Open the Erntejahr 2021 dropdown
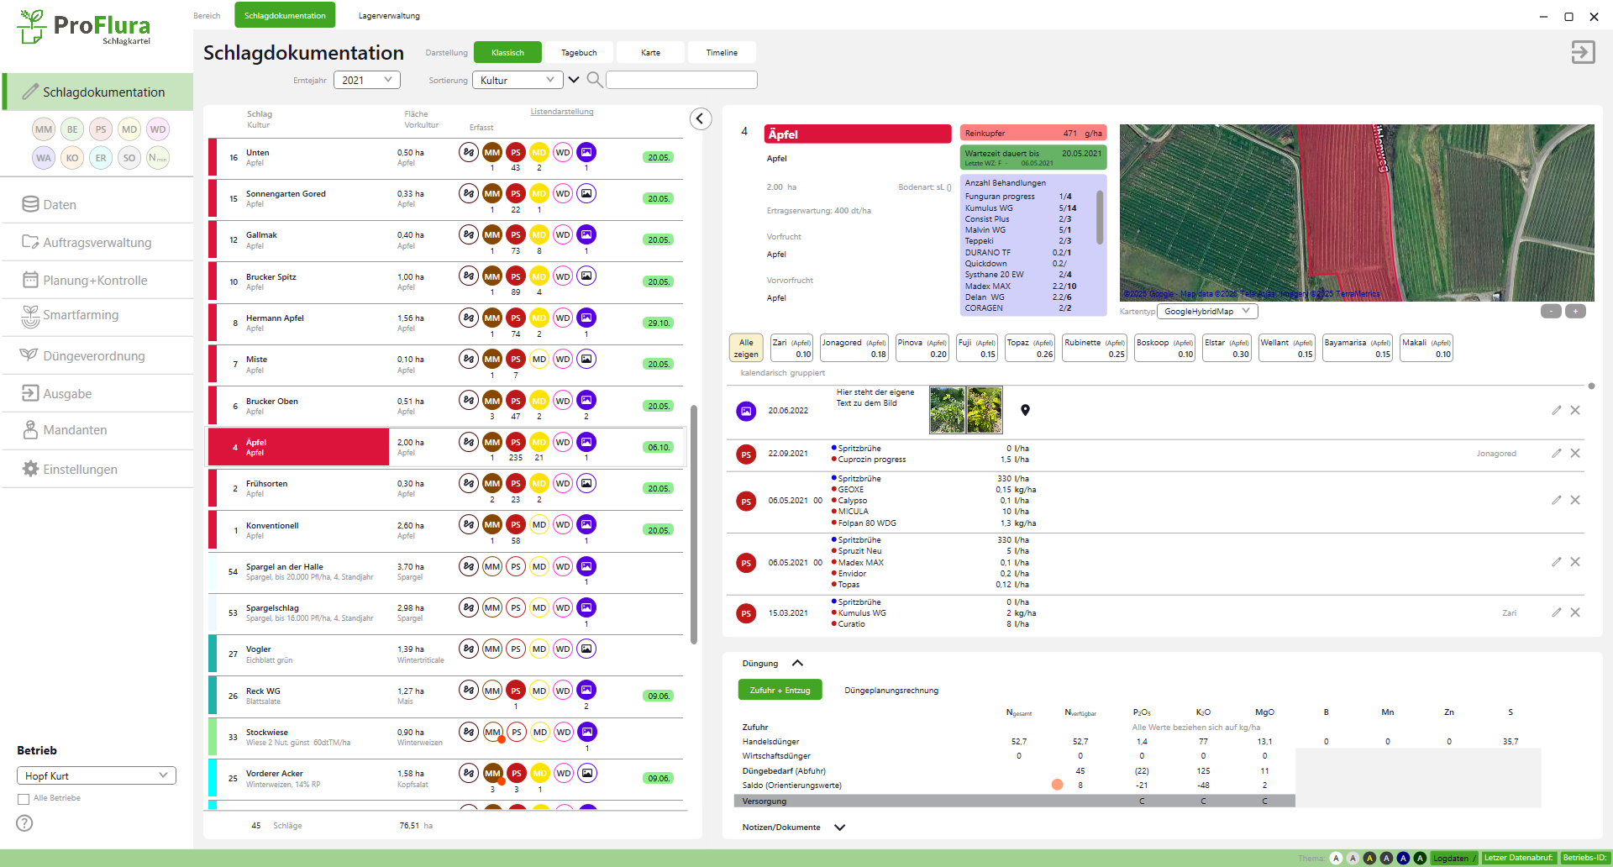This screenshot has width=1613, height=867. (x=367, y=80)
